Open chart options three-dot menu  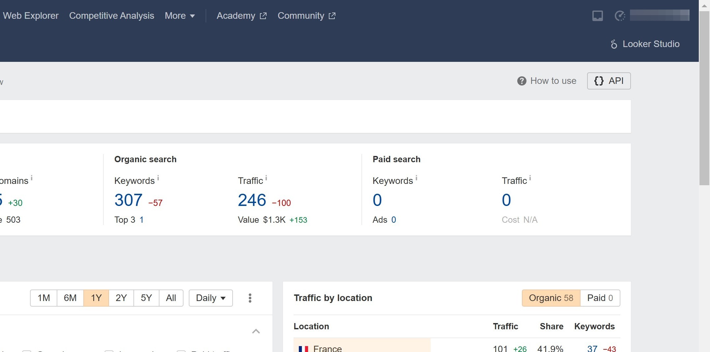point(250,298)
